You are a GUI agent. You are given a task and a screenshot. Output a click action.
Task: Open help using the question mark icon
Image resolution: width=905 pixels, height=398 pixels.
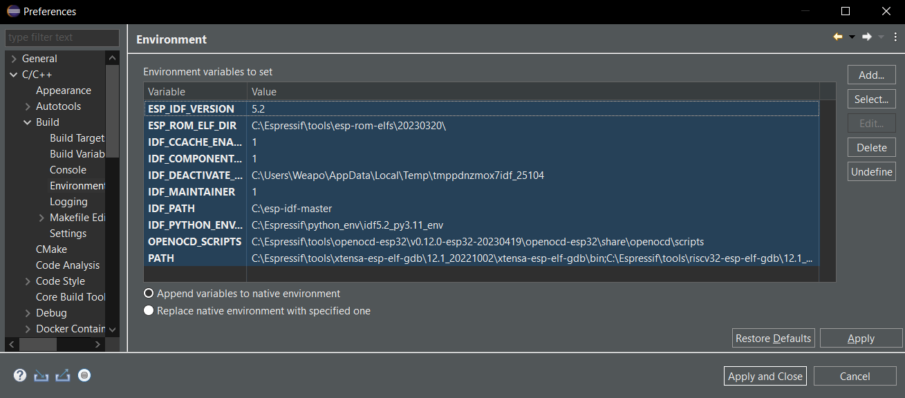[19, 375]
